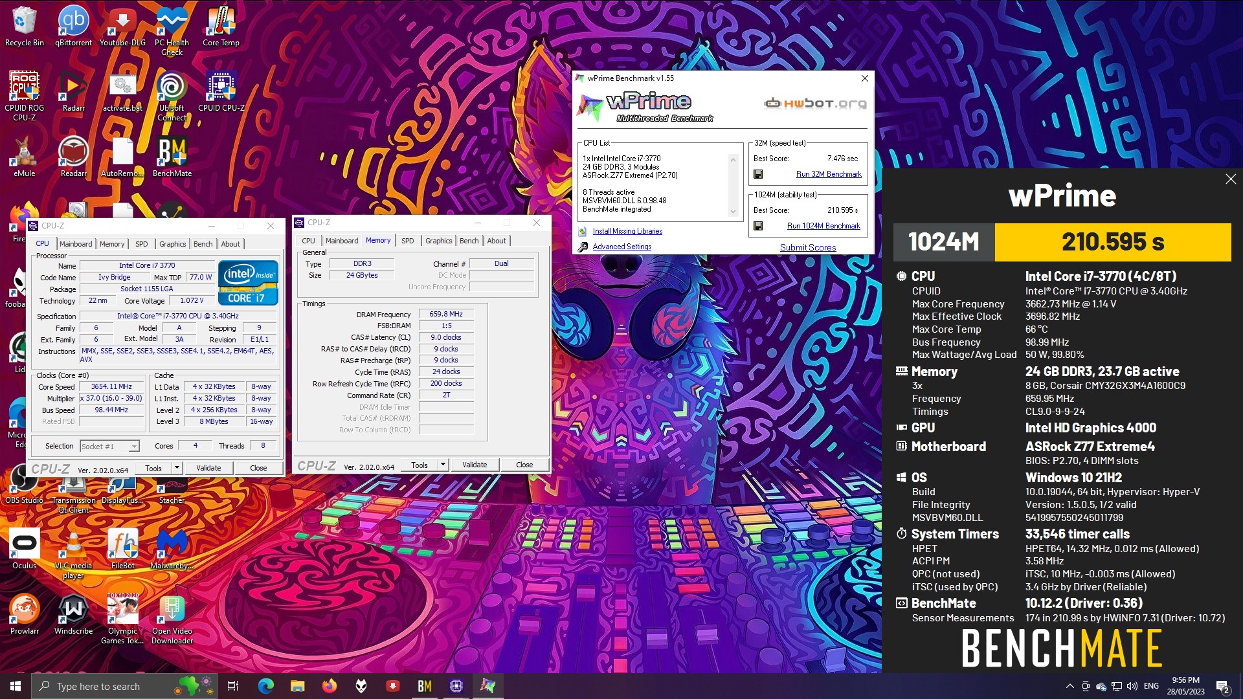The width and height of the screenshot is (1243, 699).
Task: Open the Task View taskbar icon
Action: click(233, 686)
